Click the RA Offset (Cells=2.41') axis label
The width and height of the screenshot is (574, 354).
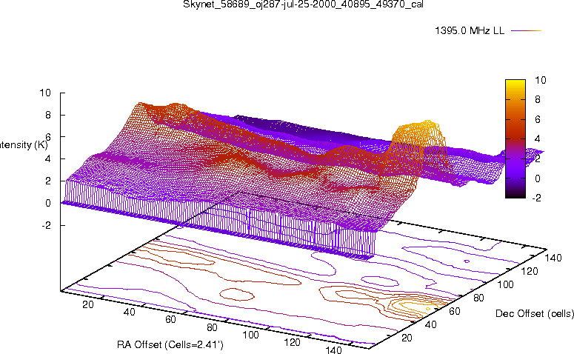[x=170, y=344]
